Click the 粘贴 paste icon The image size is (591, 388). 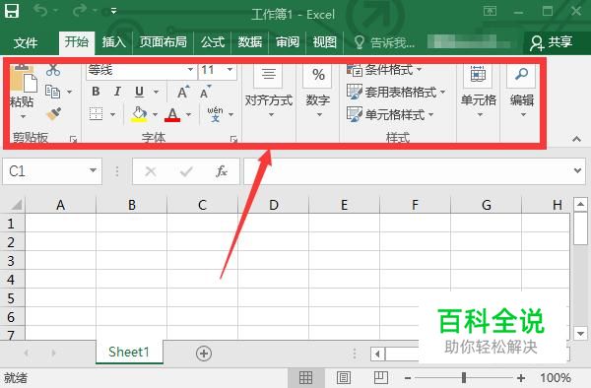pos(24,79)
